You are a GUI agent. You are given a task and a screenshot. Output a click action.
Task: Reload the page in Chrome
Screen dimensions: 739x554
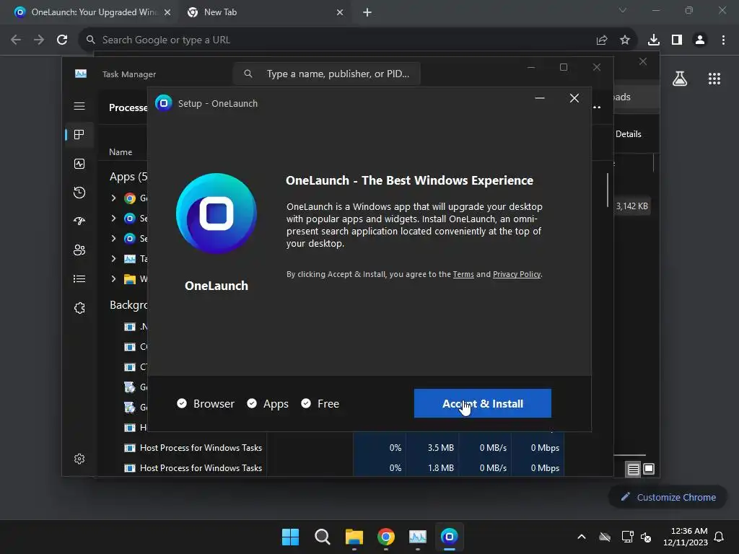coord(62,40)
